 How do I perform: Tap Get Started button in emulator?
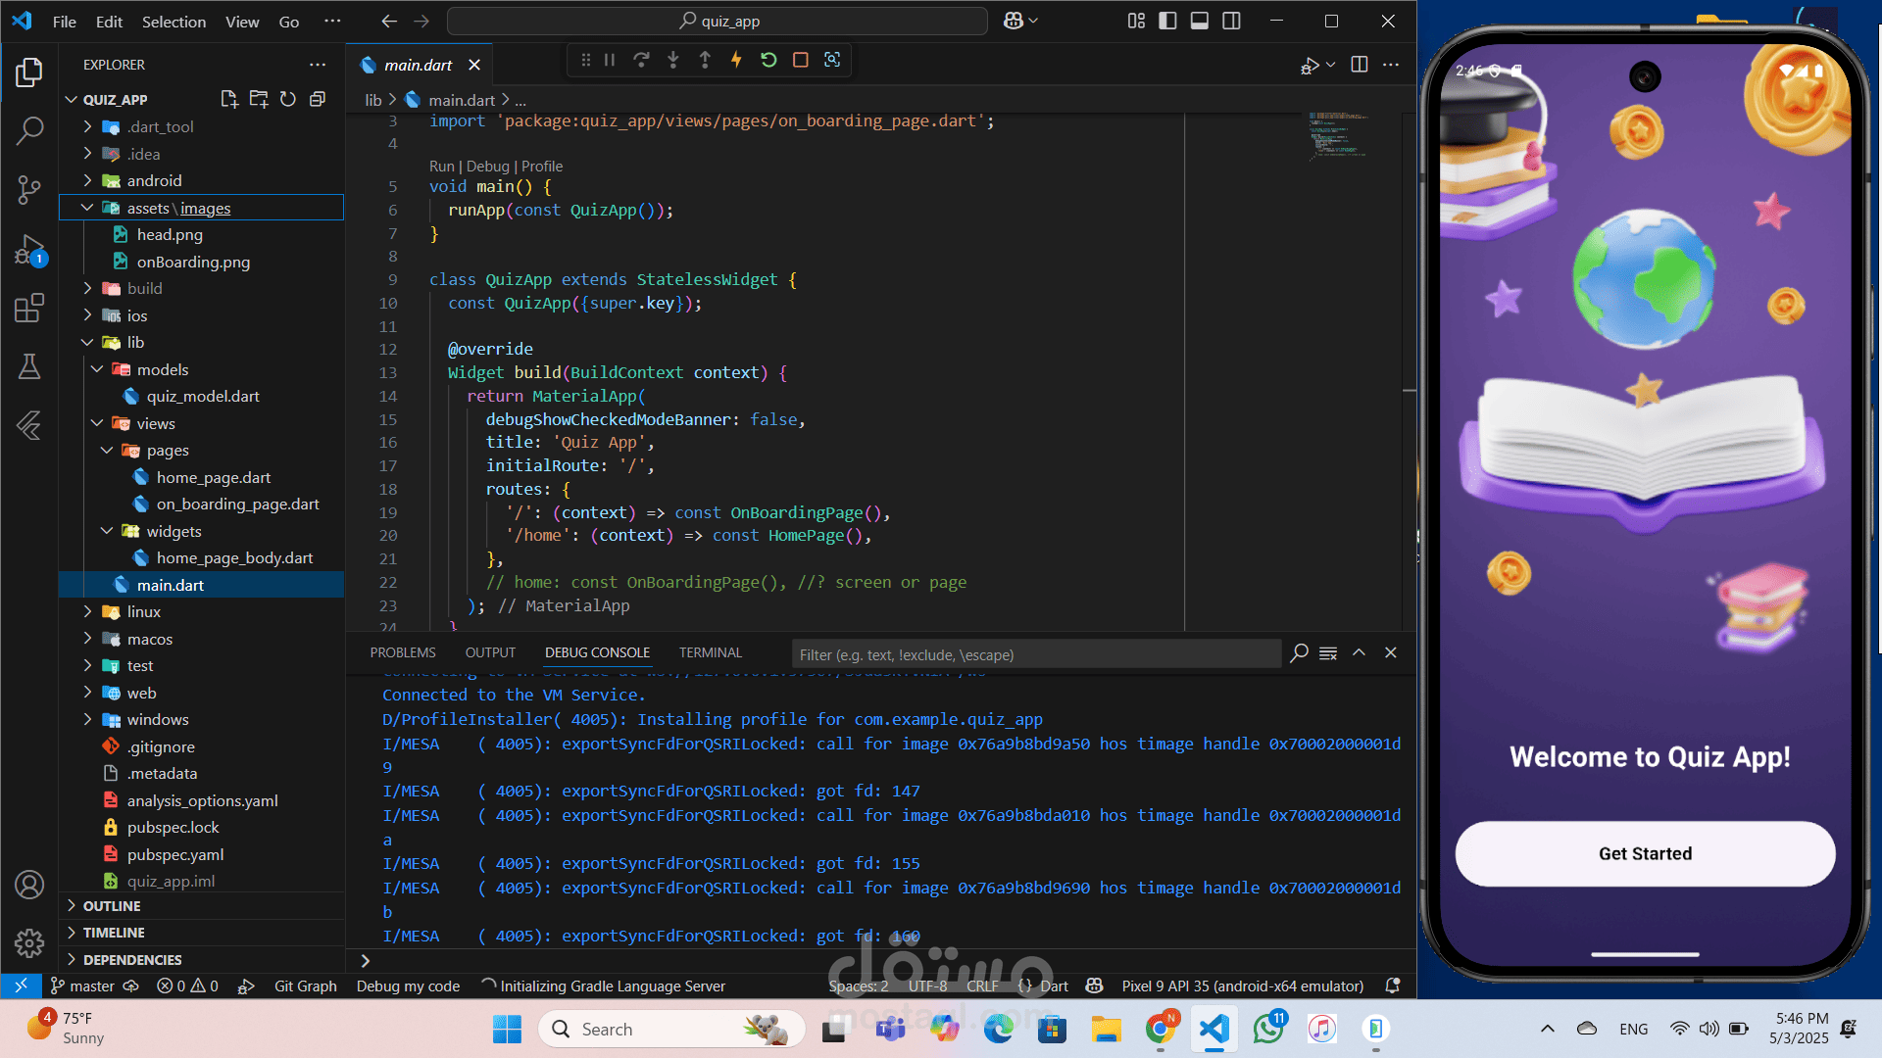coord(1645,853)
